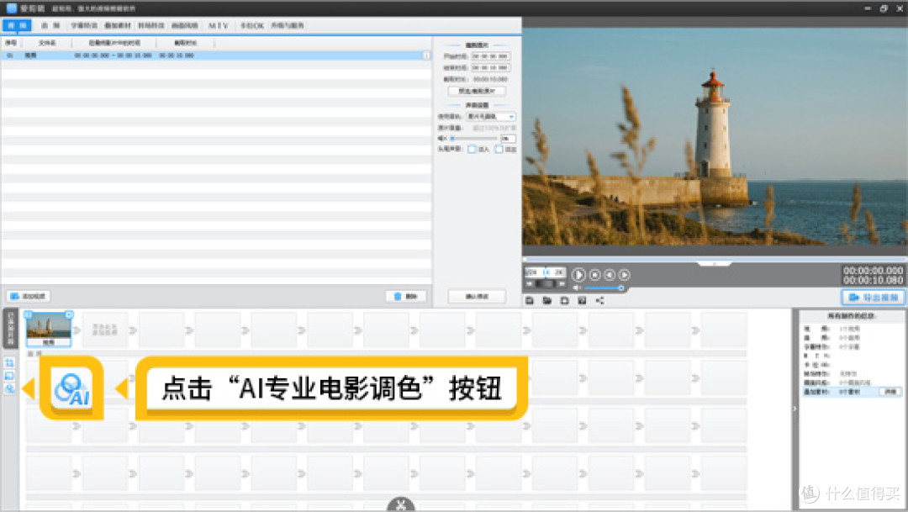Click the preview volume slider
The image size is (908, 512).
click(x=603, y=288)
